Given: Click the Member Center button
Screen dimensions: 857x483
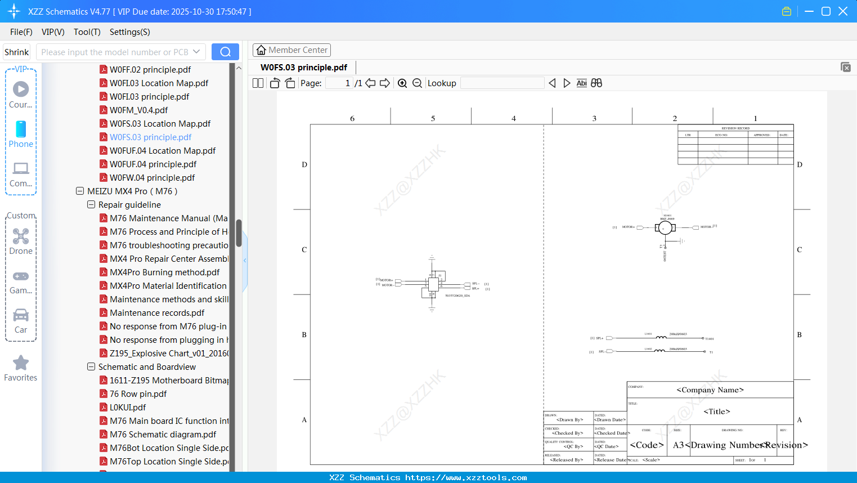Looking at the screenshot, I should (291, 50).
